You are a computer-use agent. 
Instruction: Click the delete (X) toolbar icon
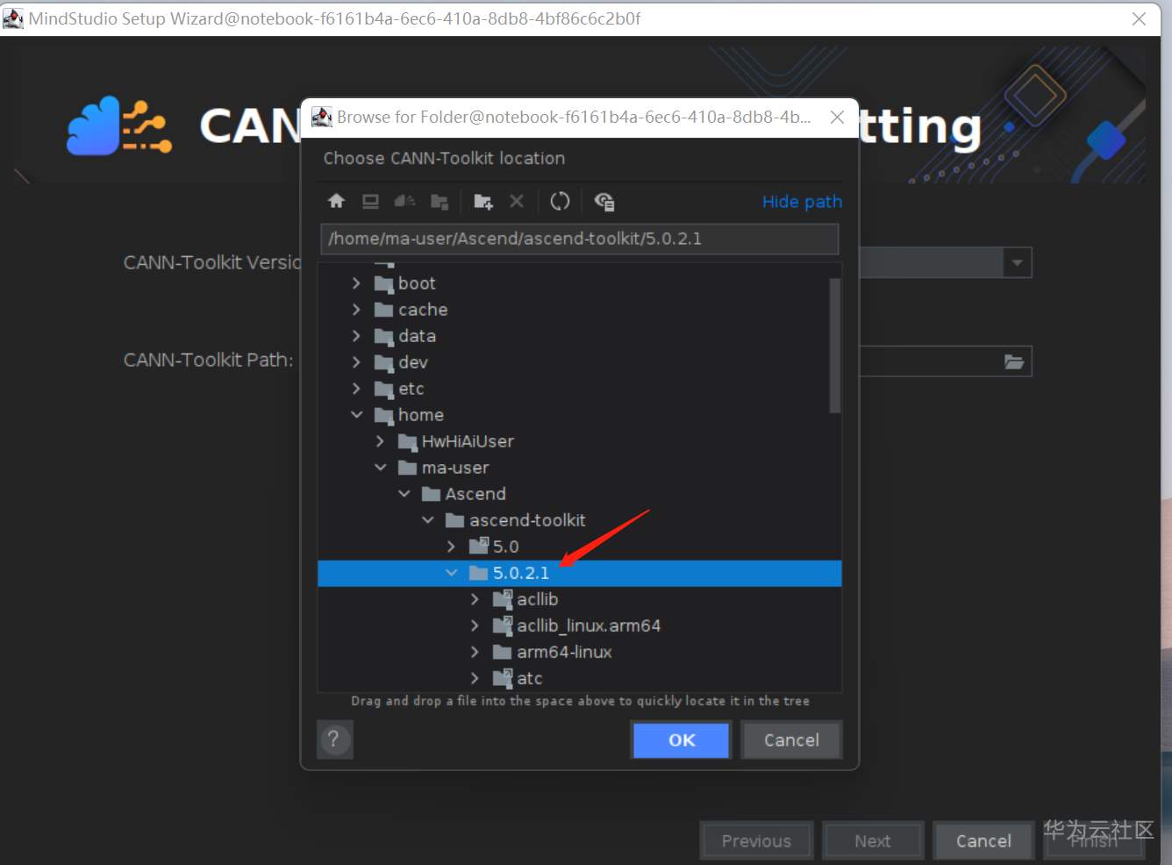(x=517, y=201)
